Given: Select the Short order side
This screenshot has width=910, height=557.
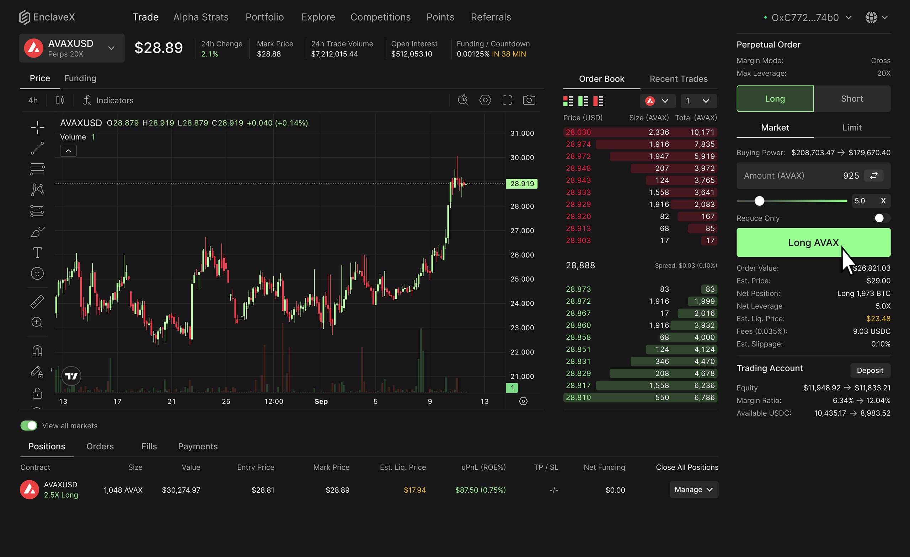Looking at the screenshot, I should [x=852, y=98].
